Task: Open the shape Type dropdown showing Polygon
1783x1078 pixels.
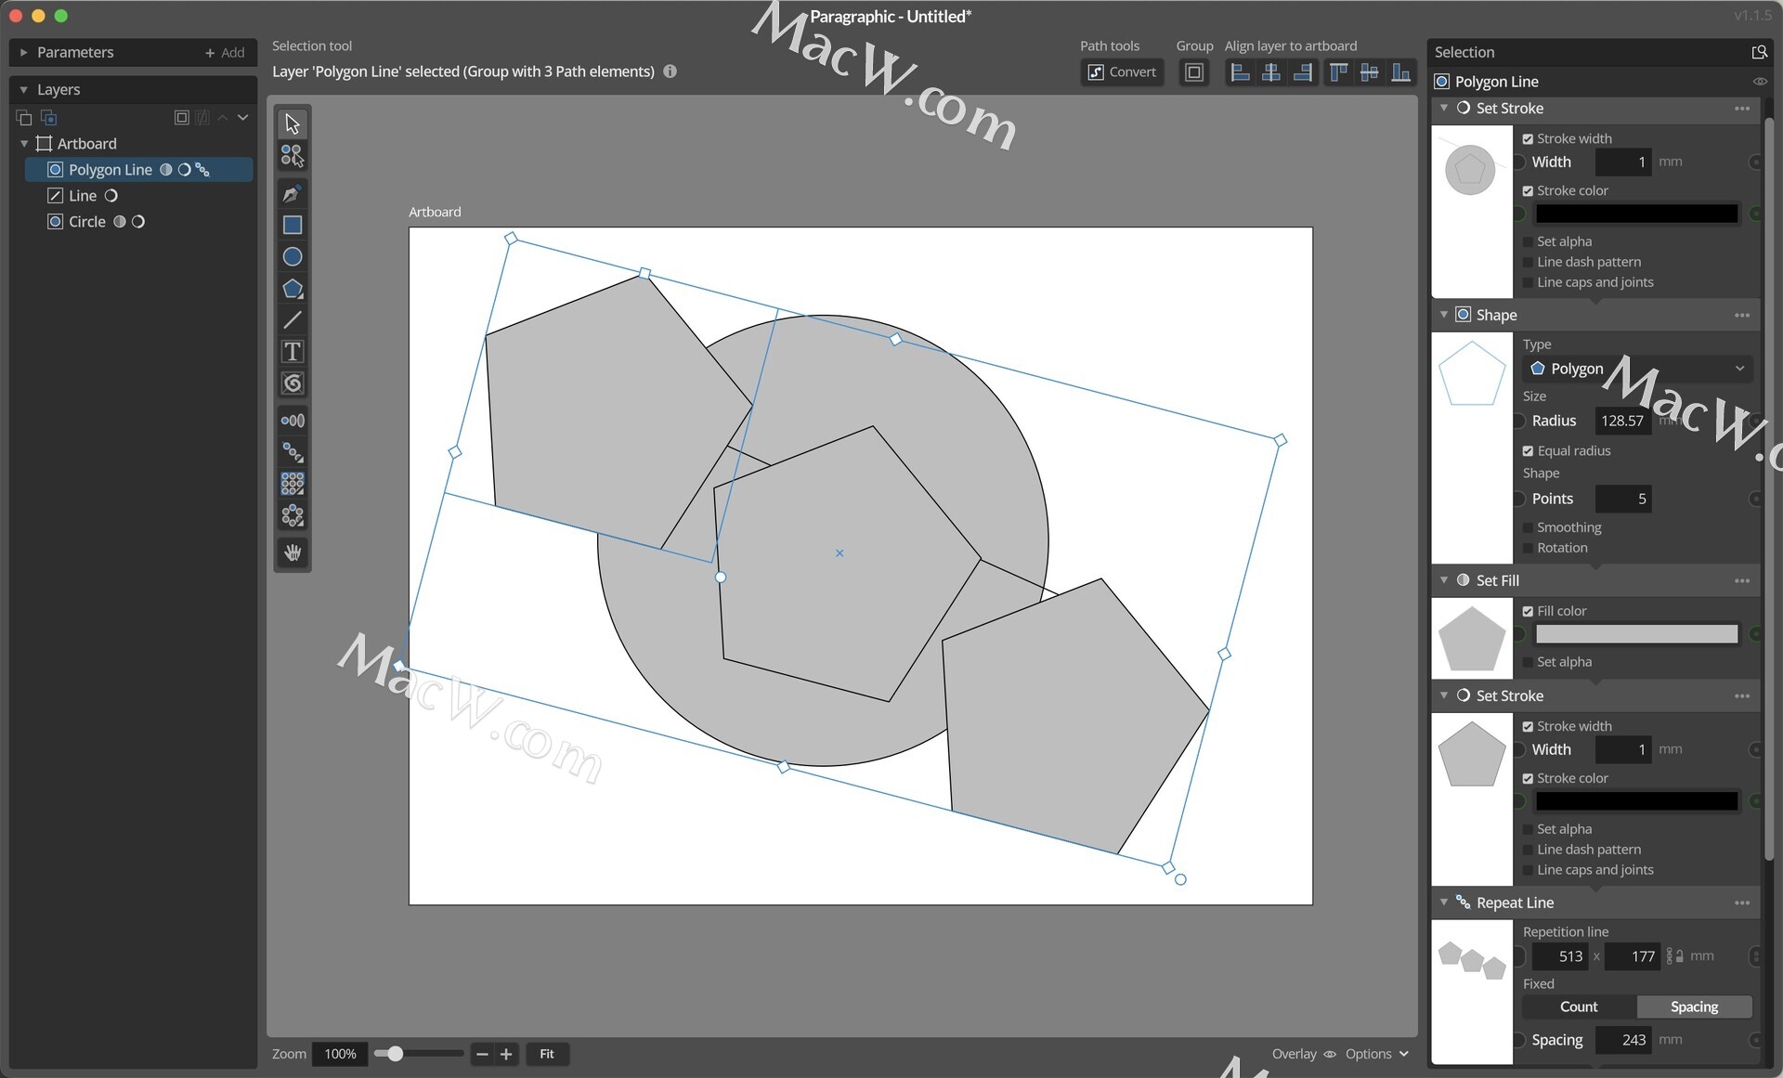Action: 1637,369
